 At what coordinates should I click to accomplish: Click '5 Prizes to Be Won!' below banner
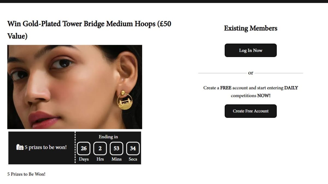tap(26, 174)
